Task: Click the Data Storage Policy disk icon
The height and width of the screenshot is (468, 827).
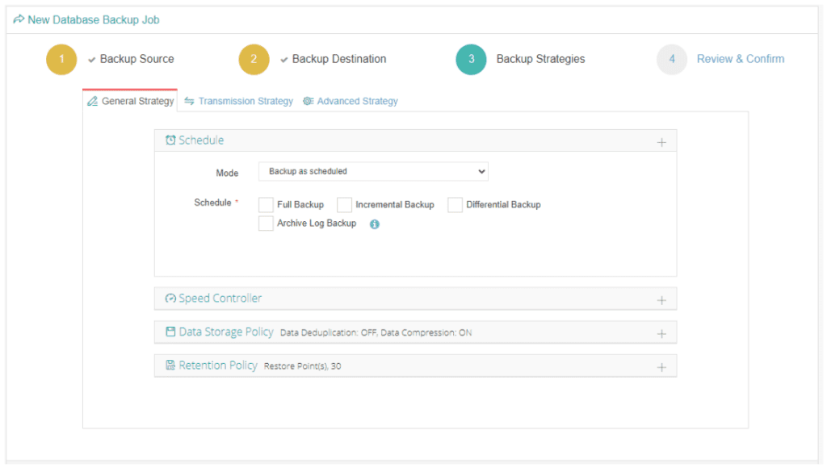Action: [170, 331]
